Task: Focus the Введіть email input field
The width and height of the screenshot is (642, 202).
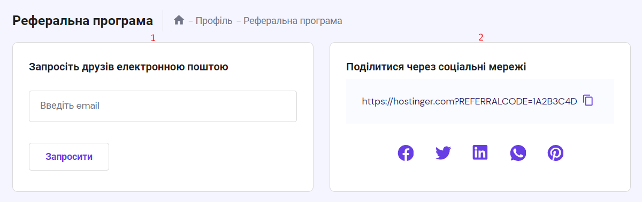Action: click(163, 106)
